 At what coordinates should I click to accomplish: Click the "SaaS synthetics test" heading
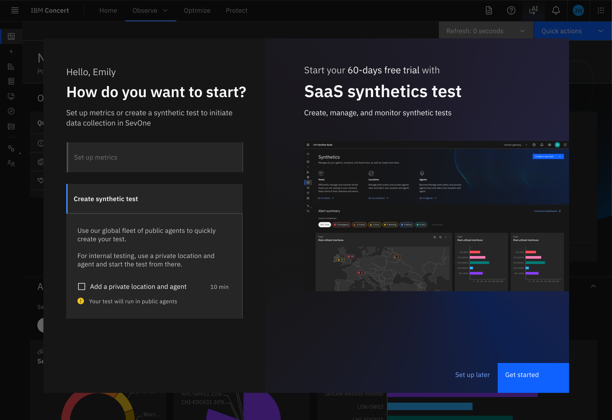point(382,91)
